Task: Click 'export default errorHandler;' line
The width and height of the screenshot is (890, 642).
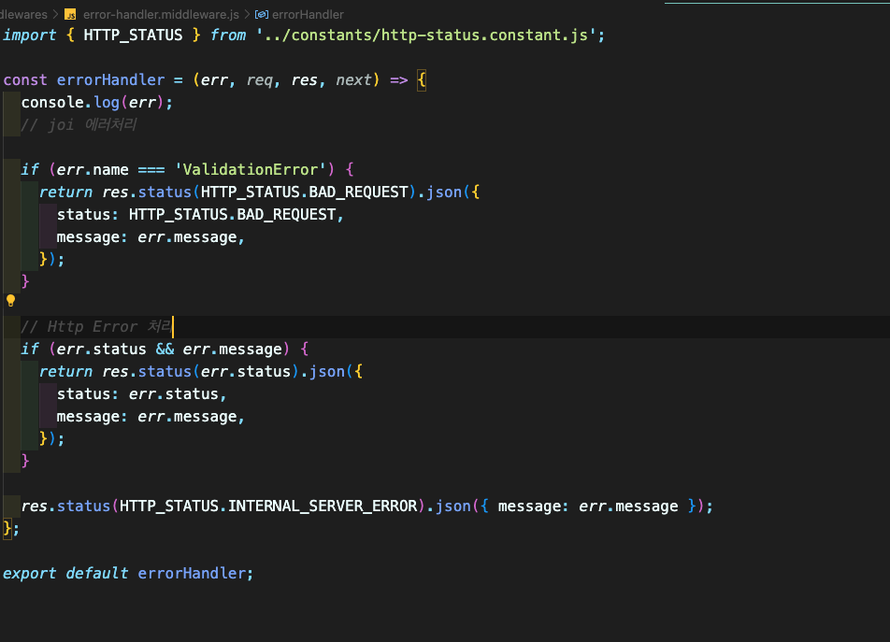Action: (128, 574)
